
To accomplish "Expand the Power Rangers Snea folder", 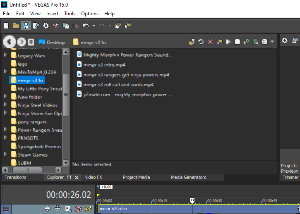I will pos(5,129).
